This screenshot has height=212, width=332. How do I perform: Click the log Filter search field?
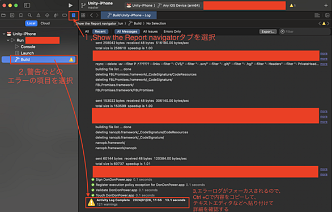coord(304,32)
